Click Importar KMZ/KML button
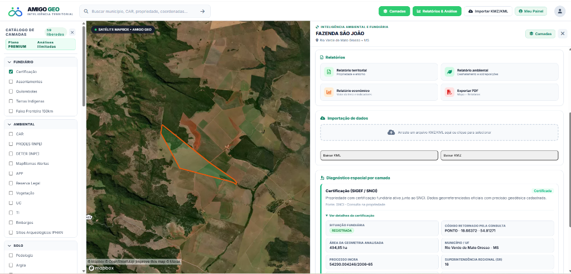 (488, 11)
